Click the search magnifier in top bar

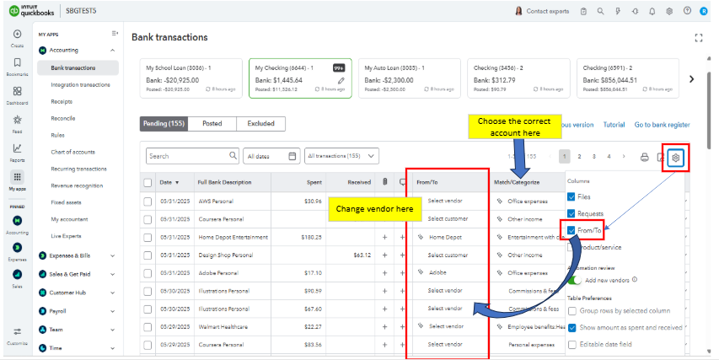click(600, 12)
